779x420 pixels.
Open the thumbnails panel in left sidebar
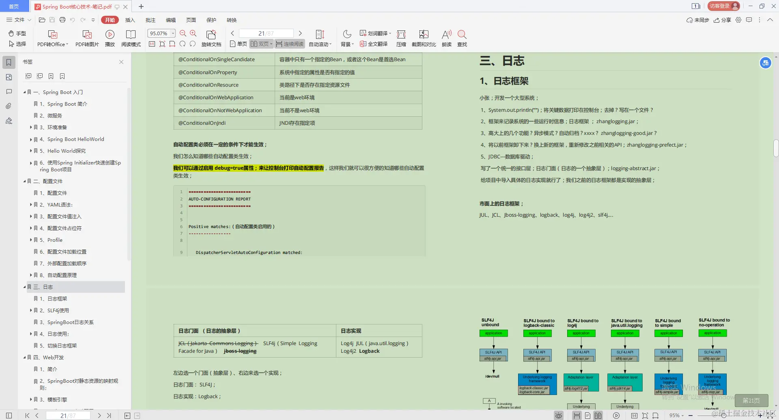[9, 77]
